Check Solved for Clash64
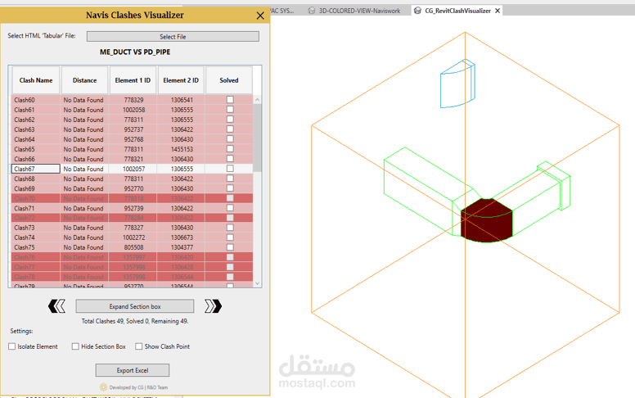Screen dimensions: 635x398 (x=230, y=139)
